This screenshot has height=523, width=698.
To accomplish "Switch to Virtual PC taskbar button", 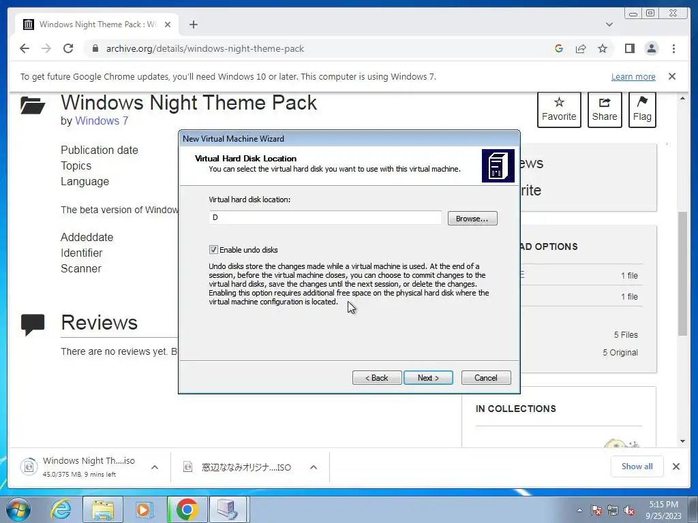I will point(228,509).
